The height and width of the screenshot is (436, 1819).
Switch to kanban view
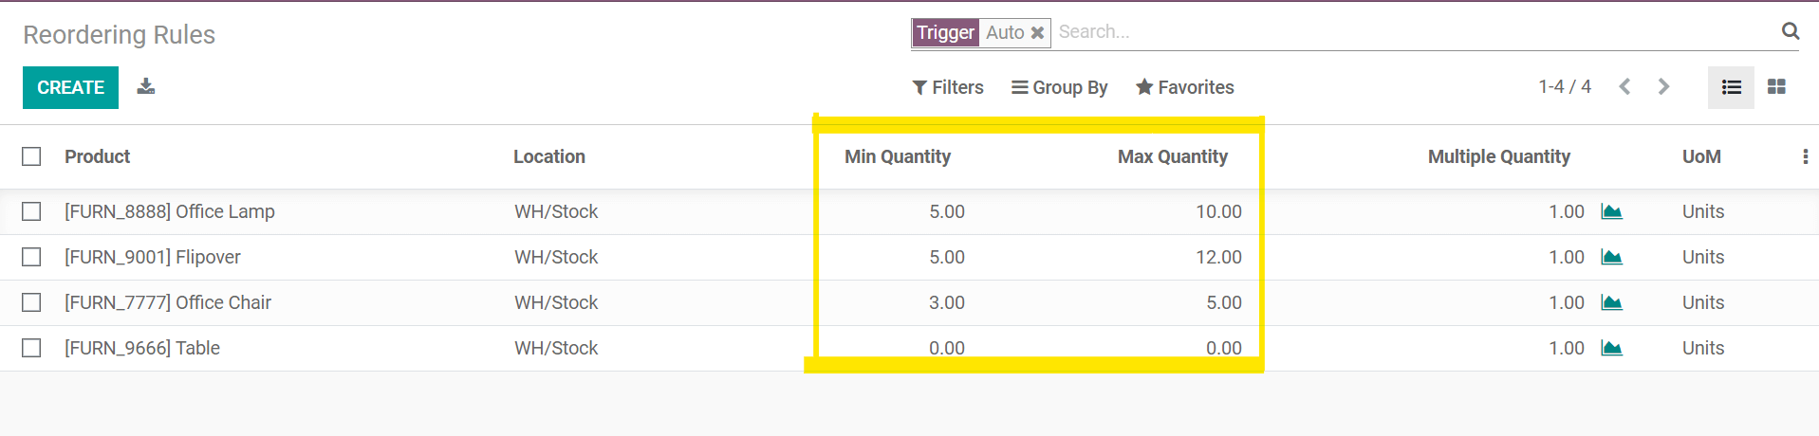pos(1776,87)
